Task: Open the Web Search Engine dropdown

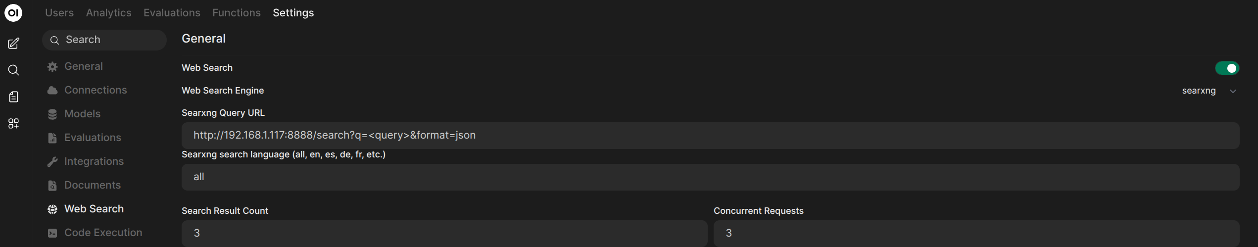Action: point(1209,91)
